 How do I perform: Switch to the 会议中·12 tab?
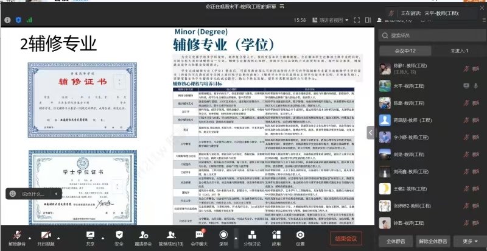click(405, 51)
